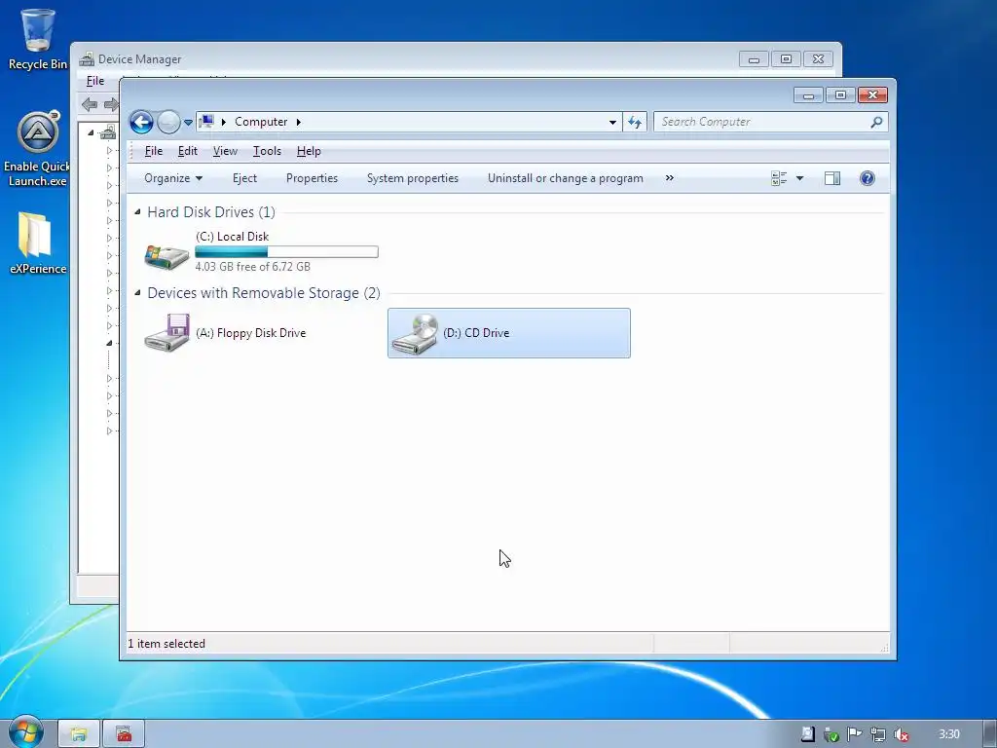
Task: Click the document tray icon left of tray
Action: coord(807,734)
